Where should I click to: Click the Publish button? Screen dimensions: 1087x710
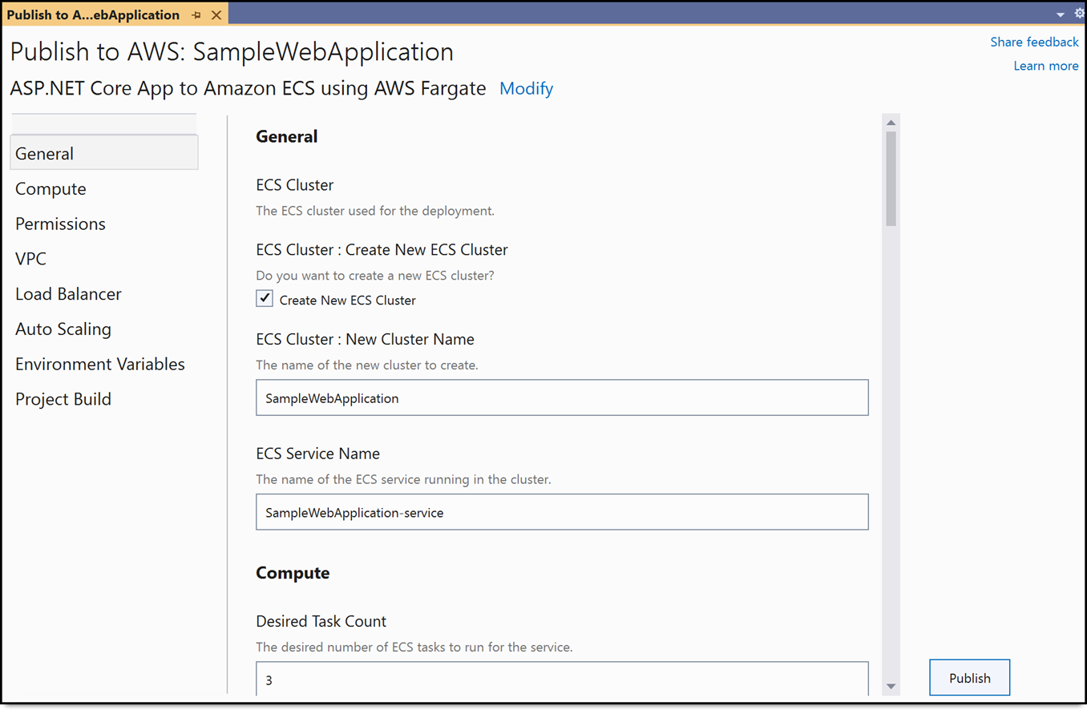tap(969, 678)
